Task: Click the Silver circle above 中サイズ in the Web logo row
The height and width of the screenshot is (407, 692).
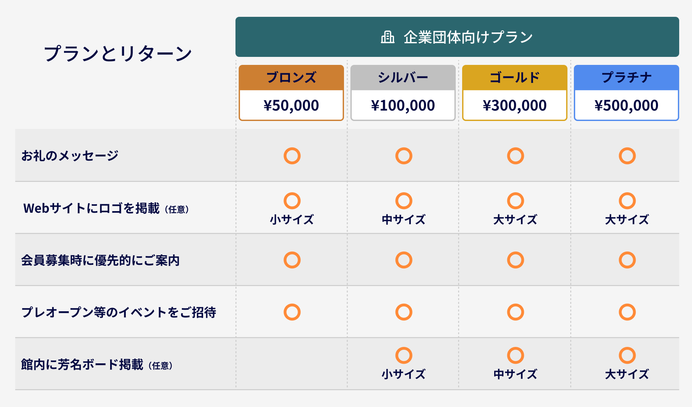Action: point(403,201)
